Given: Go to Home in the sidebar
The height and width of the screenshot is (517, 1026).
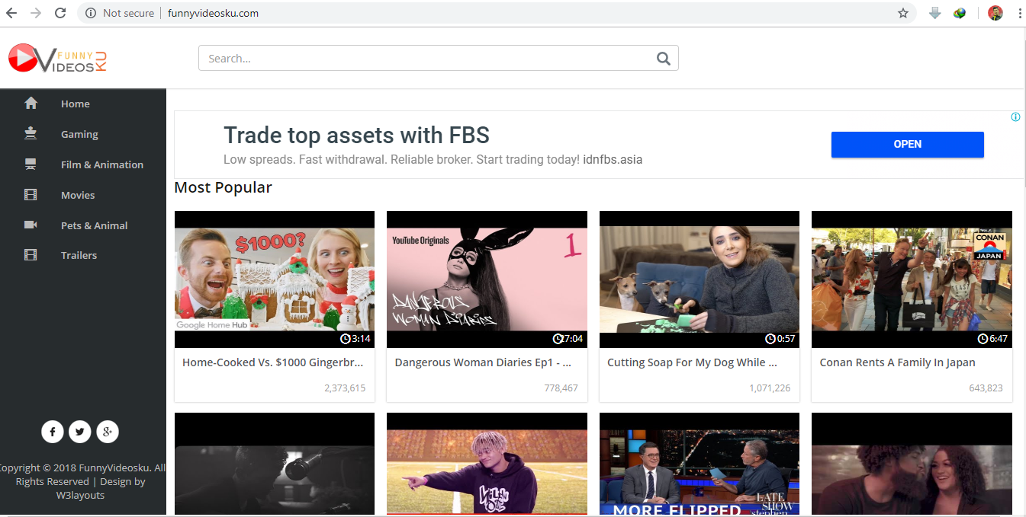Looking at the screenshot, I should tap(76, 104).
